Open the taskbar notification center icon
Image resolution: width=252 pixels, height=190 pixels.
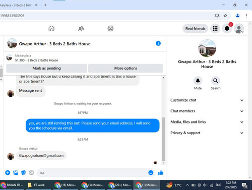[x=244, y=185]
